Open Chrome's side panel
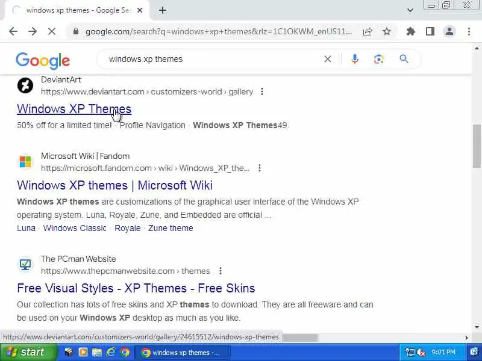The image size is (482, 361). [430, 31]
